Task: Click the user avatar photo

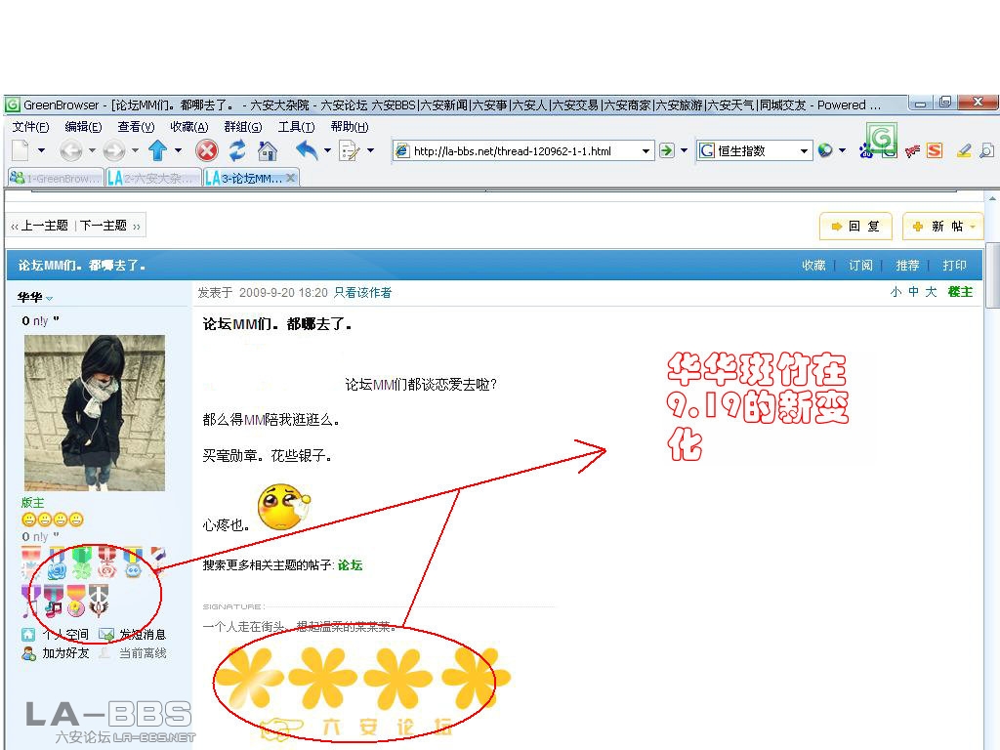Action: [x=95, y=413]
